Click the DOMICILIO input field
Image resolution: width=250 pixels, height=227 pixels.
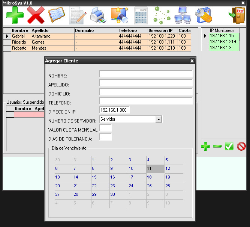[146, 92]
